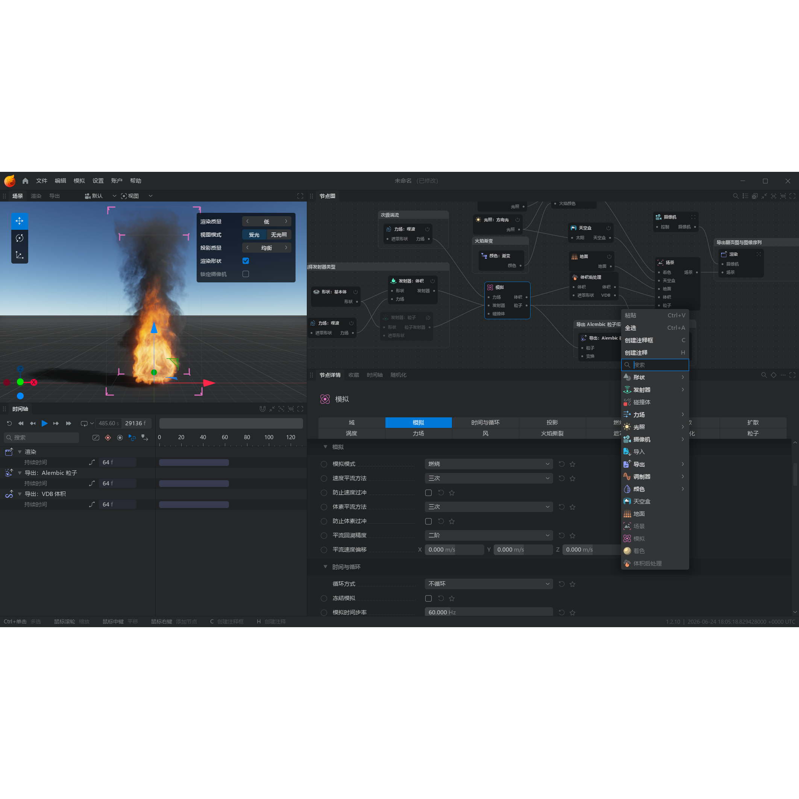The height and width of the screenshot is (799, 799).
Task: Click 全选 in context menu
Action: click(x=655, y=328)
